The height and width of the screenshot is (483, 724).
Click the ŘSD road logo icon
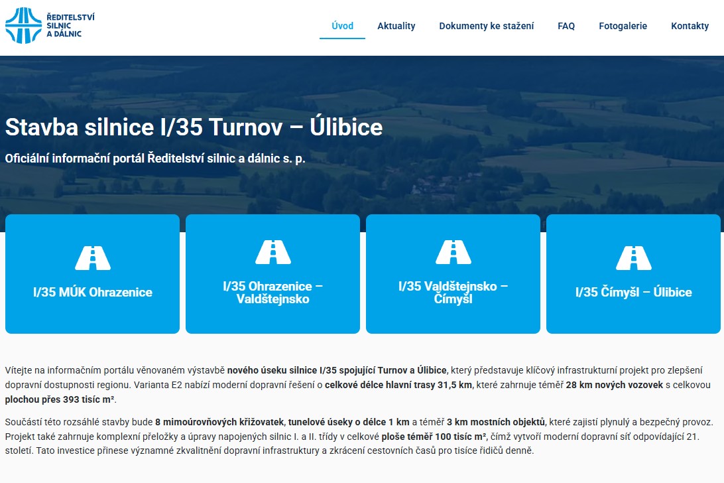[23, 26]
